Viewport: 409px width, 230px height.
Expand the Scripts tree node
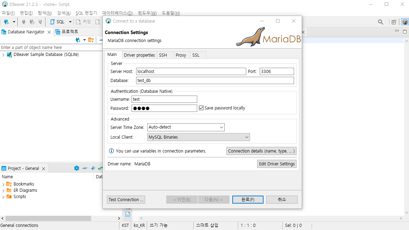pyautogui.click(x=3, y=197)
